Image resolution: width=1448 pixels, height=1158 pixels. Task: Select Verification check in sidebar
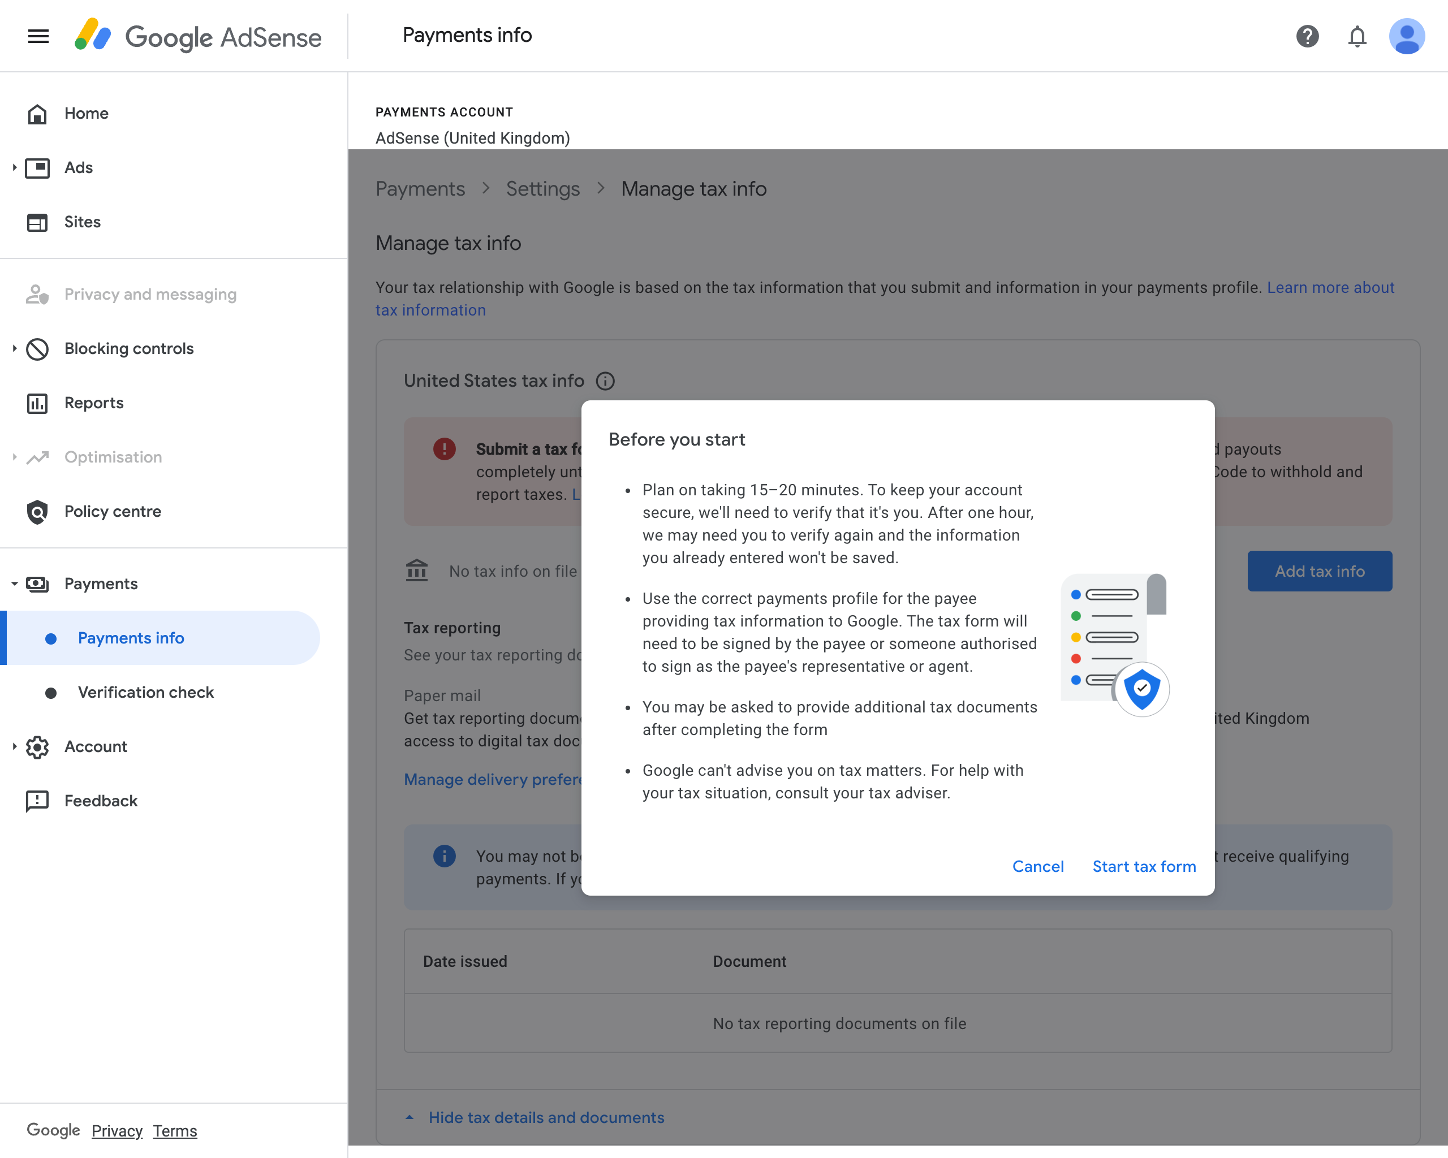pyautogui.click(x=146, y=692)
